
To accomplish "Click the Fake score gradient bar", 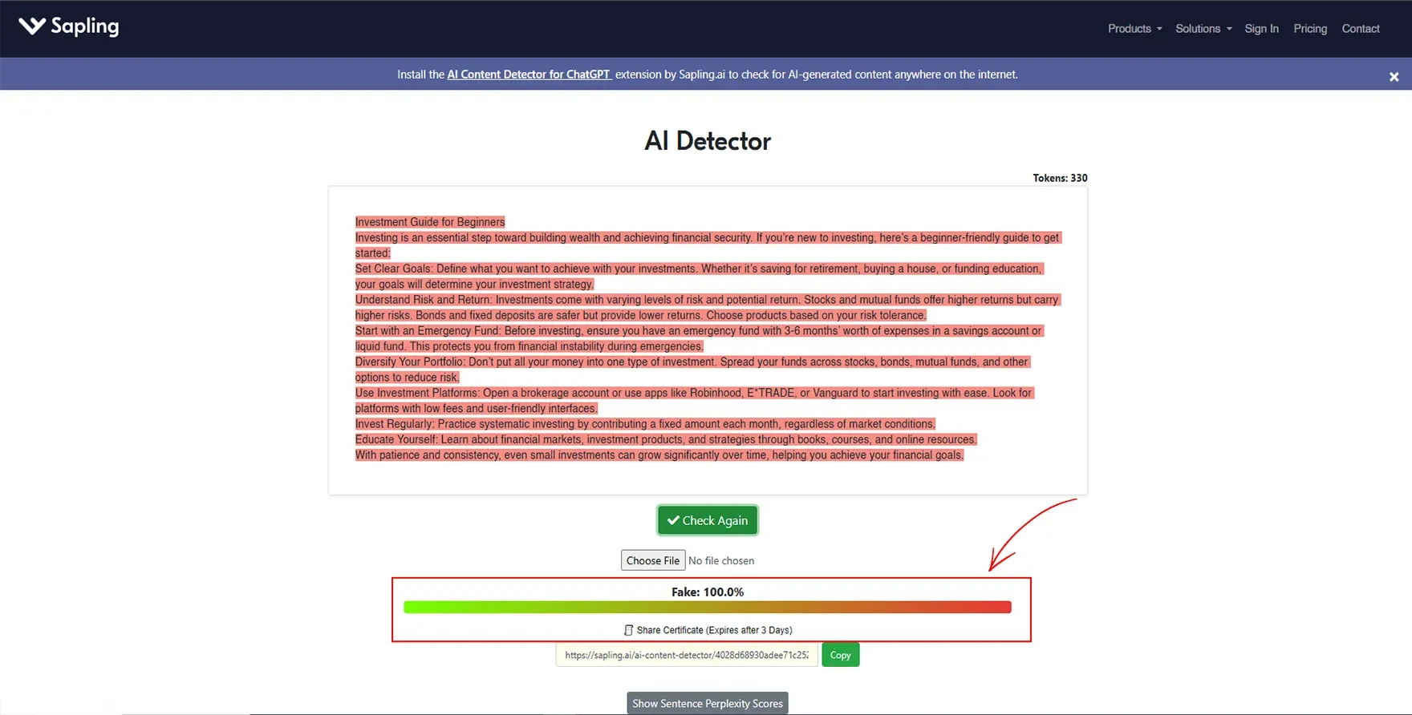I will pyautogui.click(x=707, y=608).
